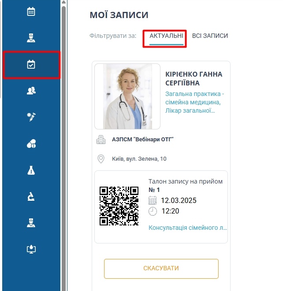Open the microscope sidebar icon
The height and width of the screenshot is (291, 283).
click(31, 196)
